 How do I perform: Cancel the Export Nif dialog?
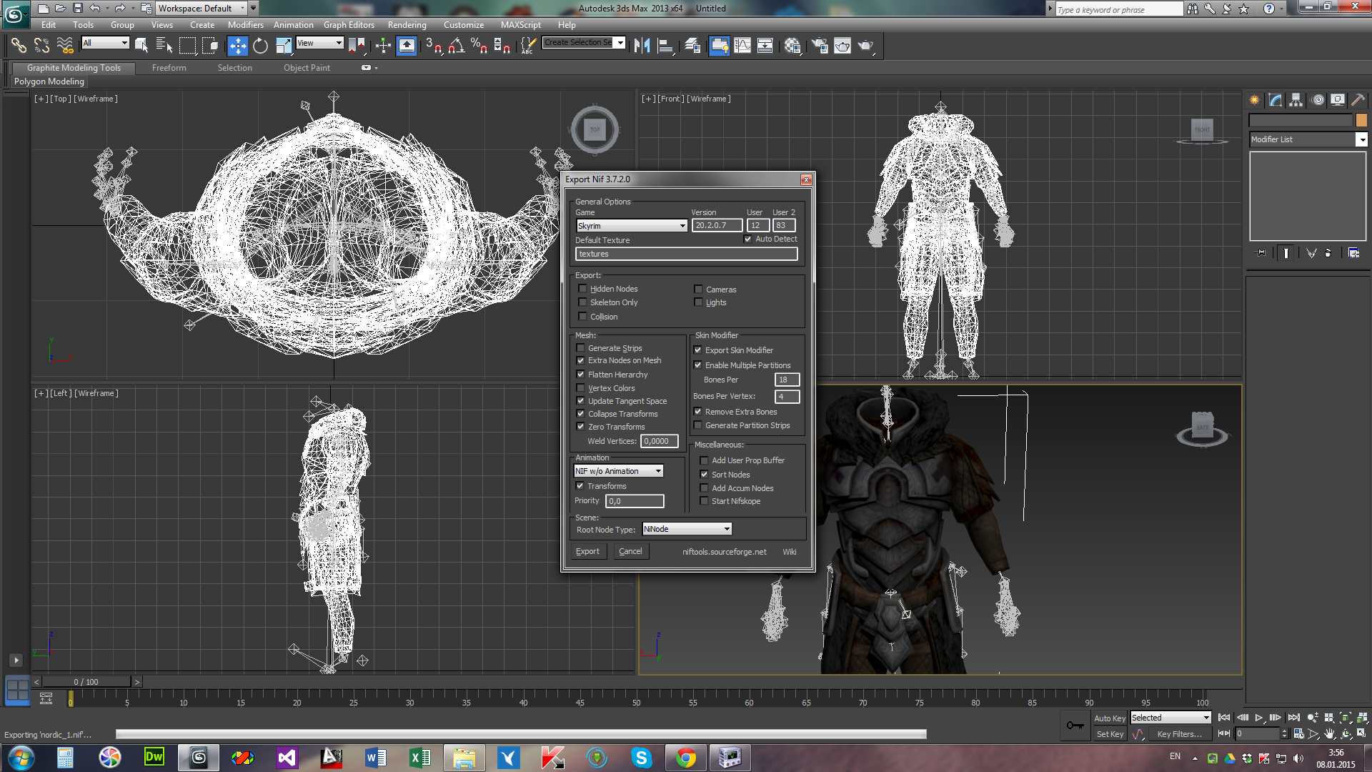630,551
